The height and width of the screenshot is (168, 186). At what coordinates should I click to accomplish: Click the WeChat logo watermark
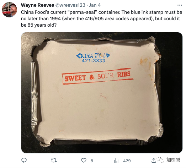pyautogui.click(x=160, y=160)
